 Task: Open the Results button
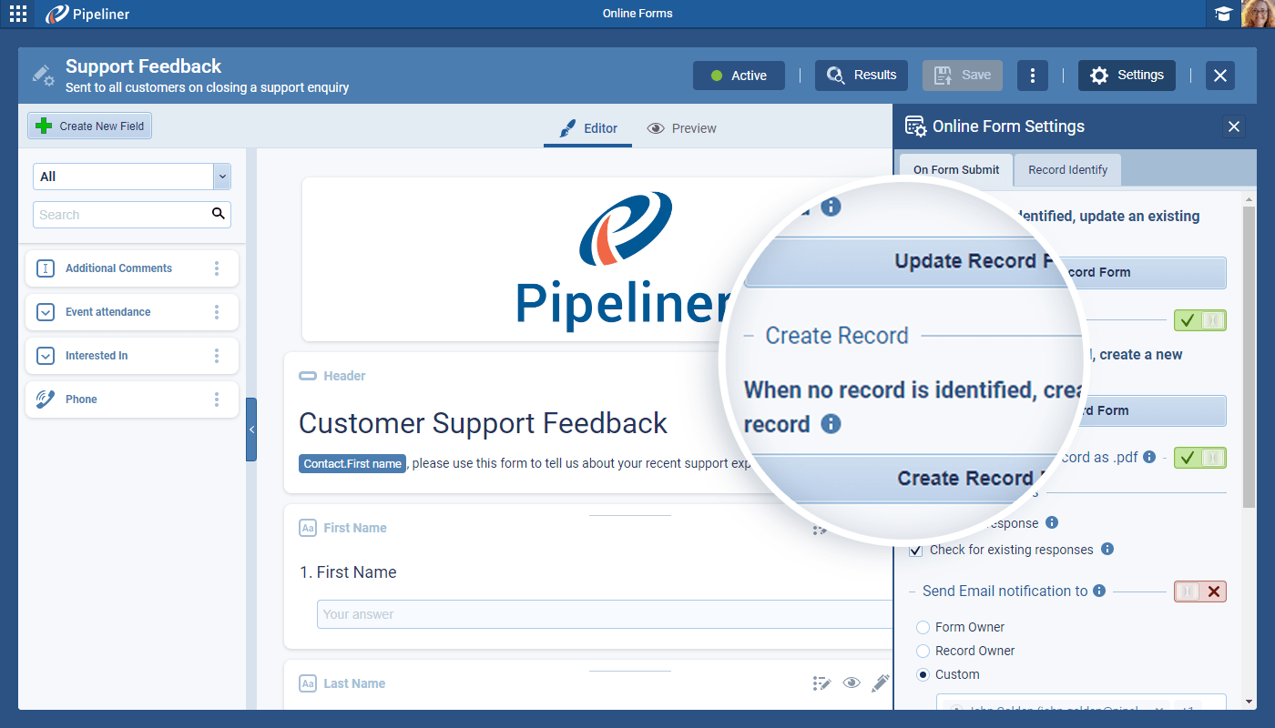862,76
